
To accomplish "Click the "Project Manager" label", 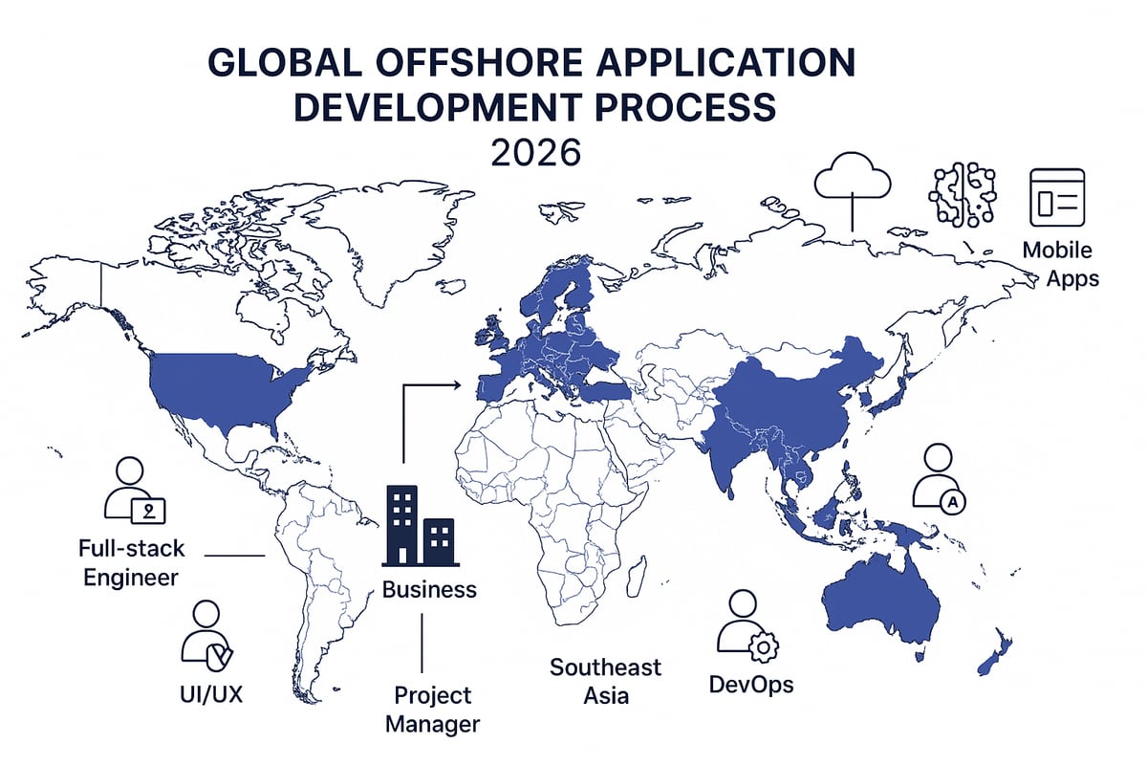I will pyautogui.click(x=433, y=710).
